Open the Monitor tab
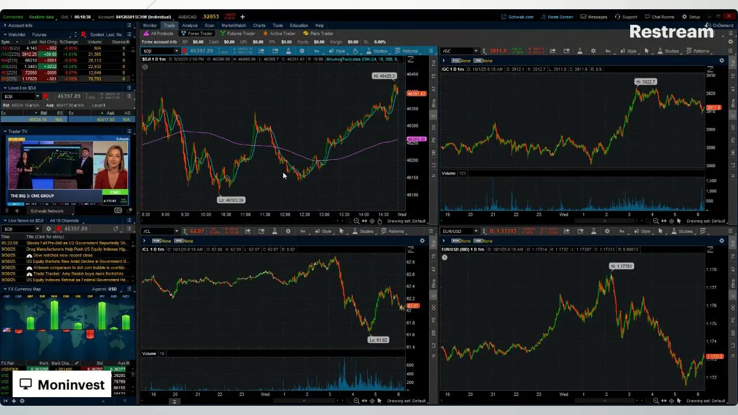The image size is (738, 415). [x=150, y=25]
